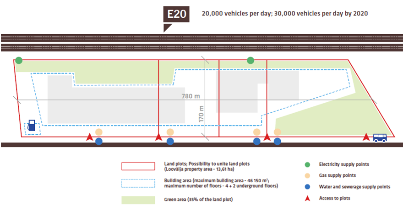Click the top-left electricity supply point on map

(18, 60)
